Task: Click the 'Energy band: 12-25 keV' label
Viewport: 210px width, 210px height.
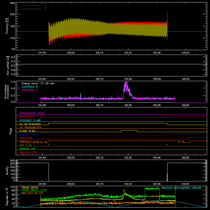Action: click(x=38, y=83)
